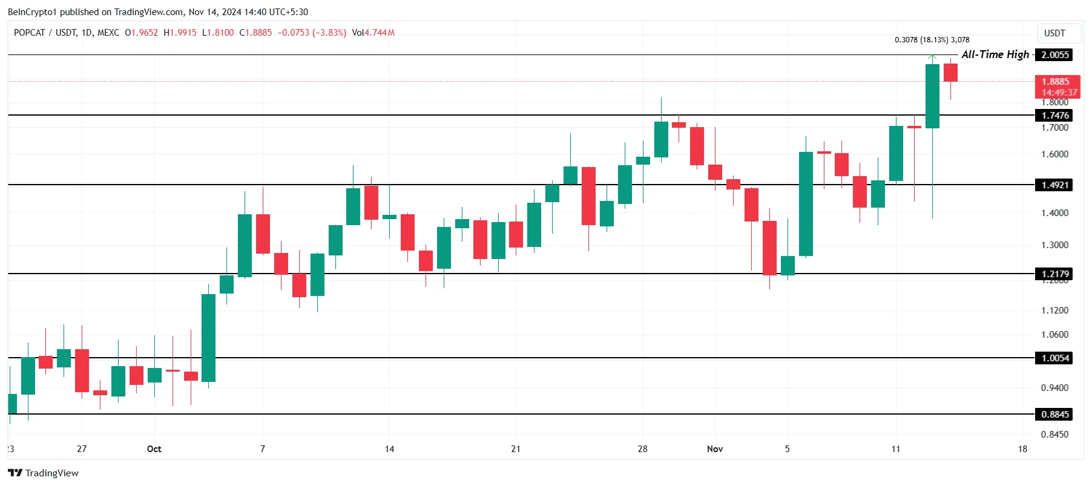Click the Nov marker on time axis

715,448
